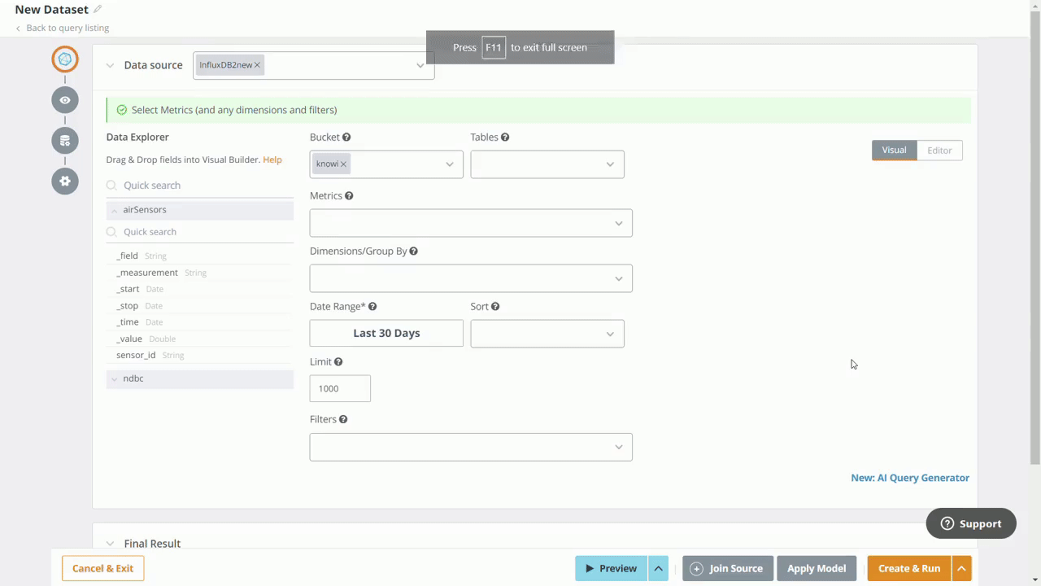Open the Bucket help question mark

[346, 137]
